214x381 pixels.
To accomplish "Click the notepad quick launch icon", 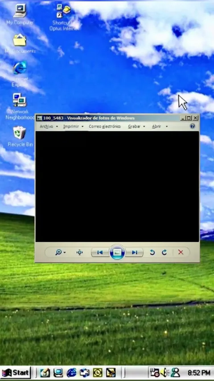I will 45,373.
